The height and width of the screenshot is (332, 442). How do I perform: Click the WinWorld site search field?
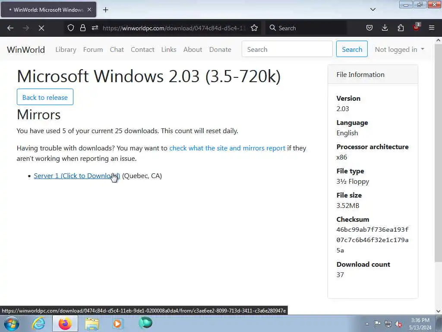tap(287, 49)
